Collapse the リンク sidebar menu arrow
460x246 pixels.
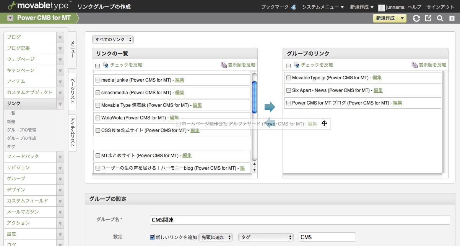(60, 104)
